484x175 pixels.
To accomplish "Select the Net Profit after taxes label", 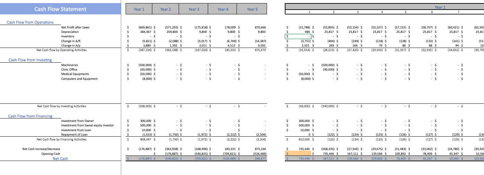I will tap(75, 27).
